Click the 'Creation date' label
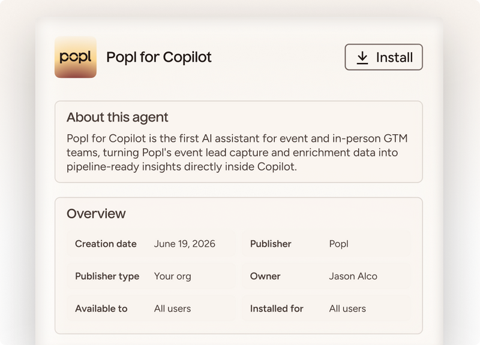480x345 pixels. tap(106, 244)
